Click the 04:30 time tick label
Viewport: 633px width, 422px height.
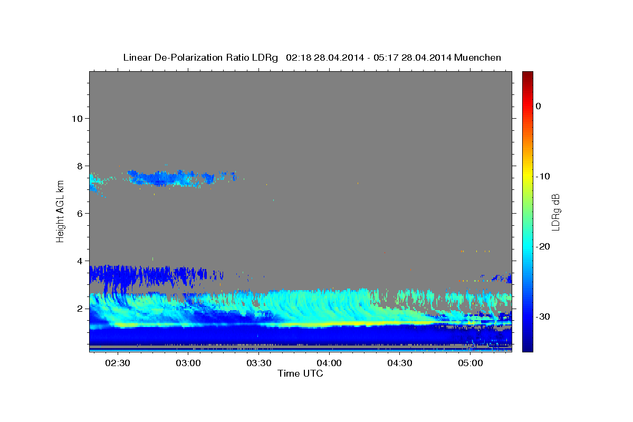click(x=400, y=363)
